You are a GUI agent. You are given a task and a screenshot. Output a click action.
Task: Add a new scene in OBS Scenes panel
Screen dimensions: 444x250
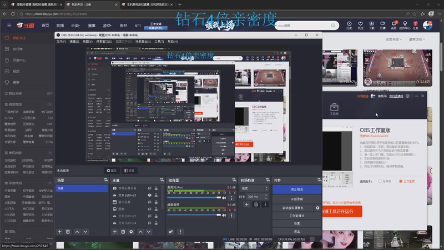click(60, 232)
